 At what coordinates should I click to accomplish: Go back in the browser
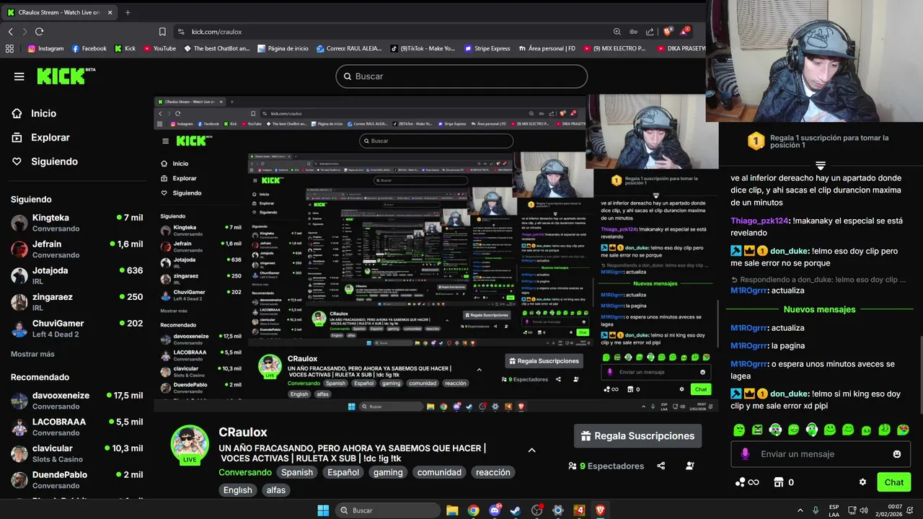coord(10,32)
